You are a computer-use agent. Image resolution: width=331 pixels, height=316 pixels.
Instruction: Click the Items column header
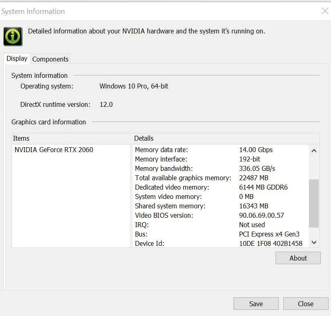tap(72, 138)
